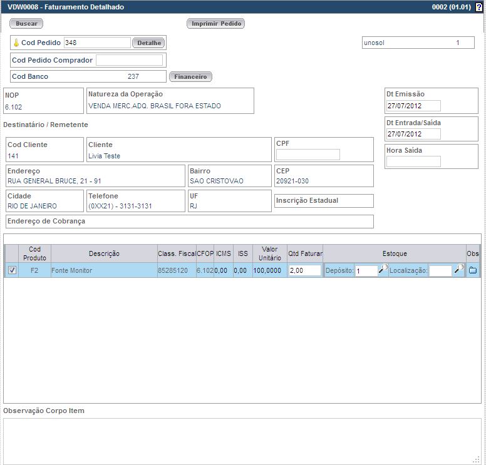Toggle the checkbox for product F2

click(13, 270)
